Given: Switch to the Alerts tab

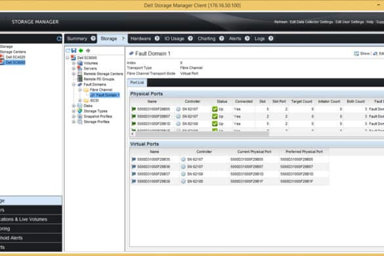Looking at the screenshot, I should 235,39.
